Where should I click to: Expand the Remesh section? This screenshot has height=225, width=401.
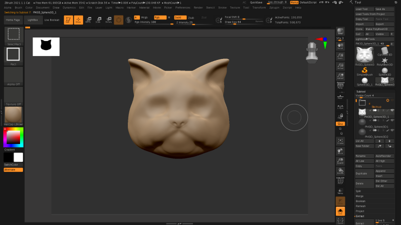tap(360, 206)
